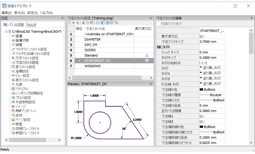The height and width of the screenshot is (154, 255).
Task: Toggle annotative icon on STARTERKIT_CM row
Action: point(147,61)
